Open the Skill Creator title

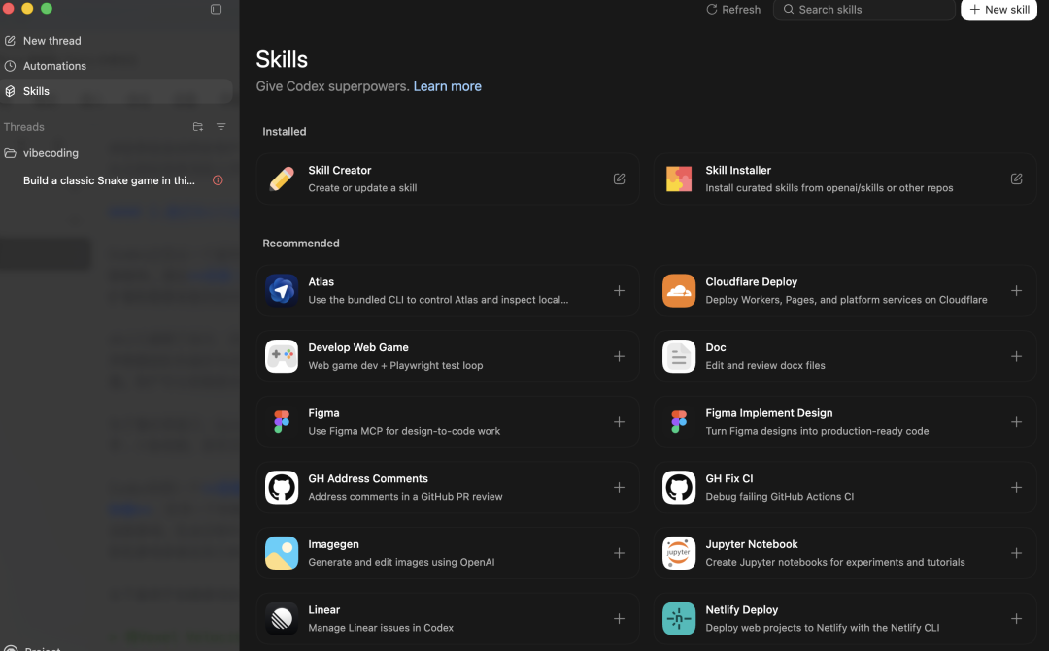tap(340, 171)
